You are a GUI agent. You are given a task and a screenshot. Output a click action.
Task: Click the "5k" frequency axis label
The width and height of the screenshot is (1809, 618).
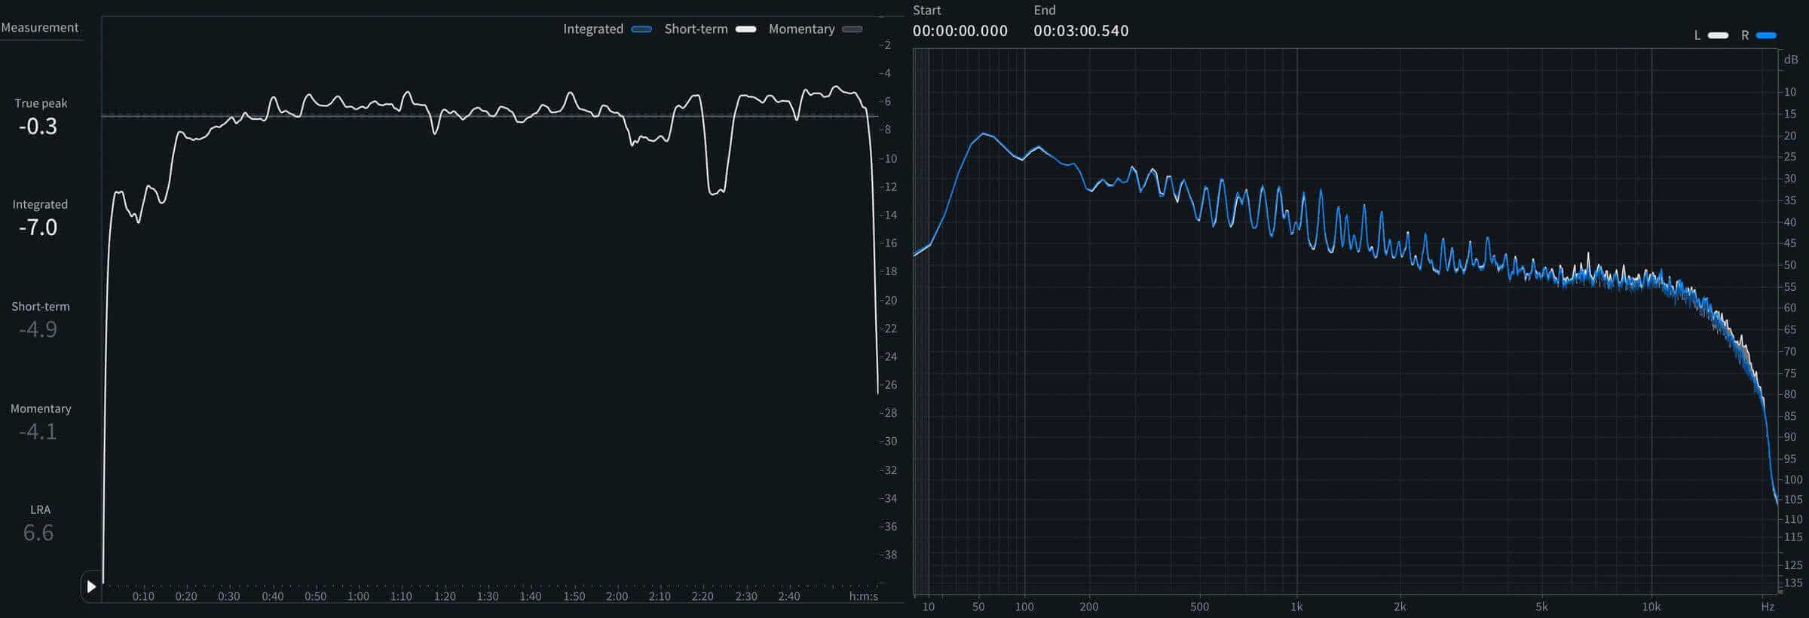pos(1542,607)
